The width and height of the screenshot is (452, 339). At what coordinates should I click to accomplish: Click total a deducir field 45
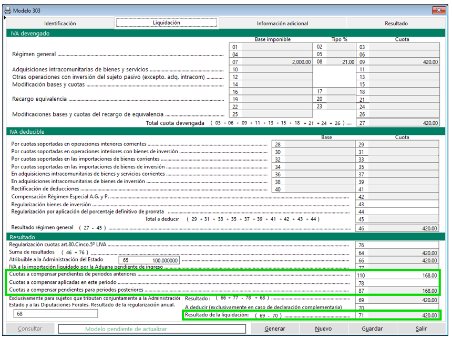[x=397, y=219]
